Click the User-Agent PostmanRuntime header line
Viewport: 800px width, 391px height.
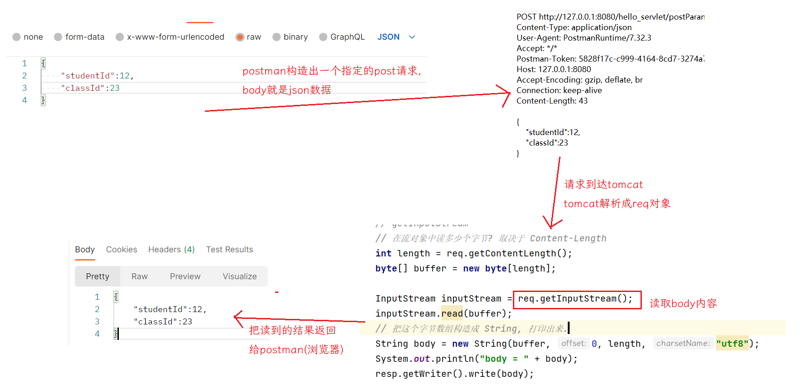pos(584,38)
